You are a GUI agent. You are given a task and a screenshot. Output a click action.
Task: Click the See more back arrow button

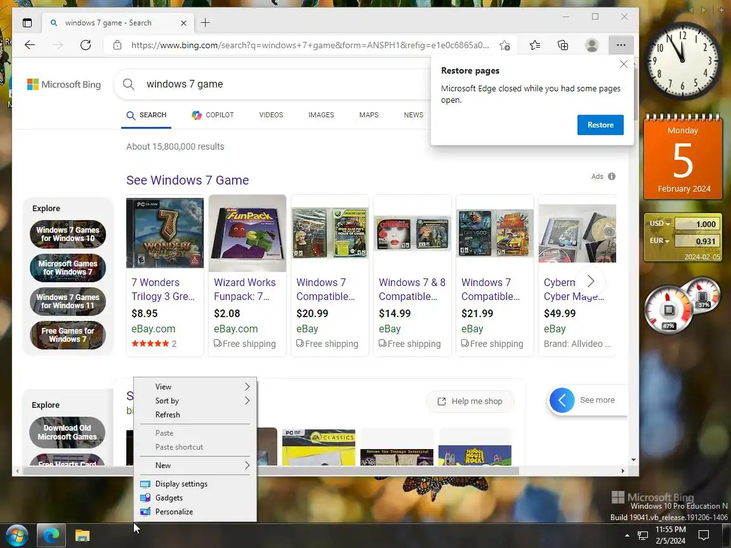(562, 400)
